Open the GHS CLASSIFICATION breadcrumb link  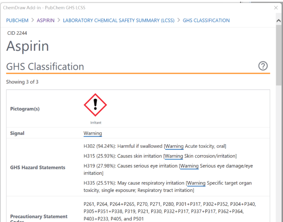pyautogui.click(x=206, y=21)
